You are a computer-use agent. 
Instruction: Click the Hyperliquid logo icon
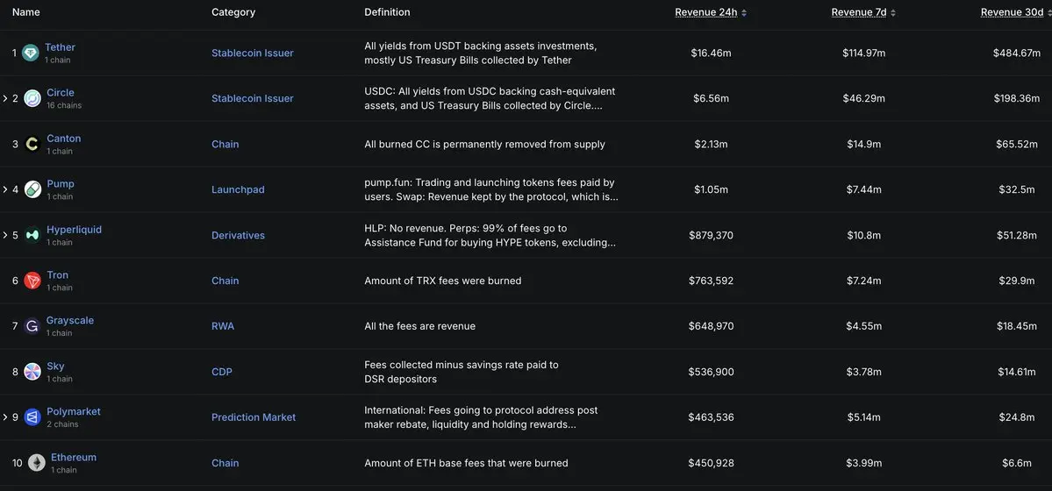click(x=32, y=235)
